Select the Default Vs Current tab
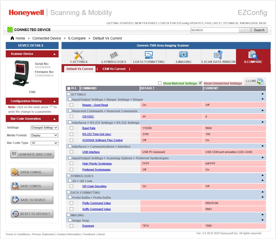This screenshot has width=276, height=239. pyautogui.click(x=80, y=69)
